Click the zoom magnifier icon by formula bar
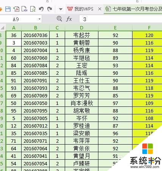 point(59,19)
